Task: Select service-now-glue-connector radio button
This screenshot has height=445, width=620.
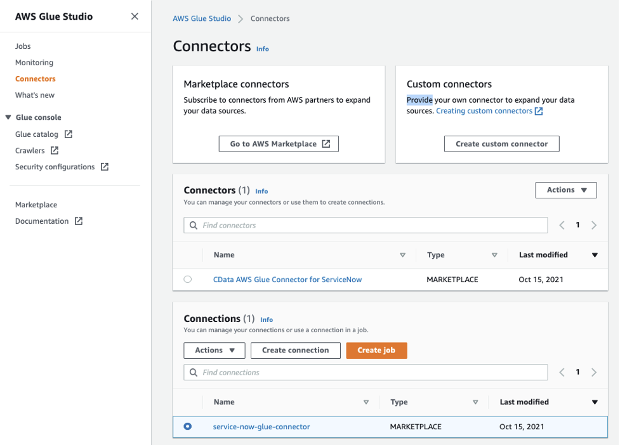Action: pos(188,427)
